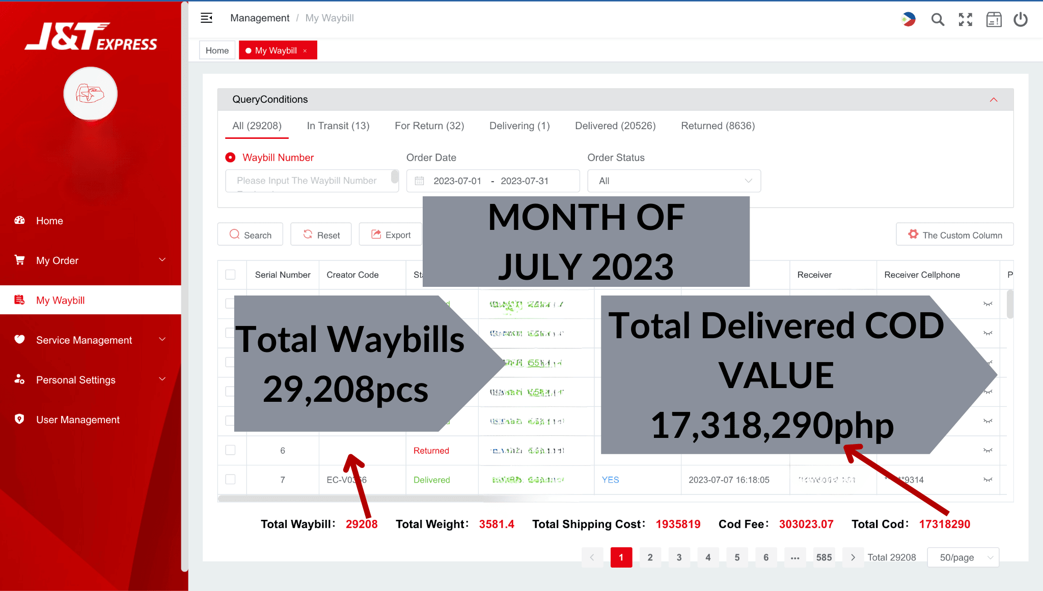
Task: Open User Management in the sidebar
Action: (x=91, y=420)
